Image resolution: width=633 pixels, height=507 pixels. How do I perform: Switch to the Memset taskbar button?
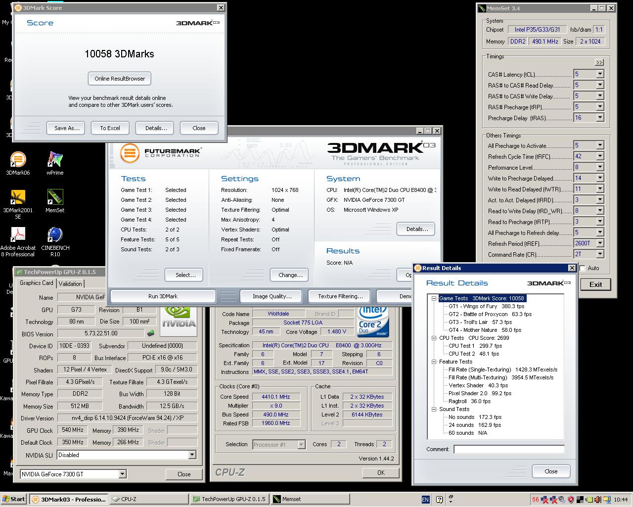(310, 499)
